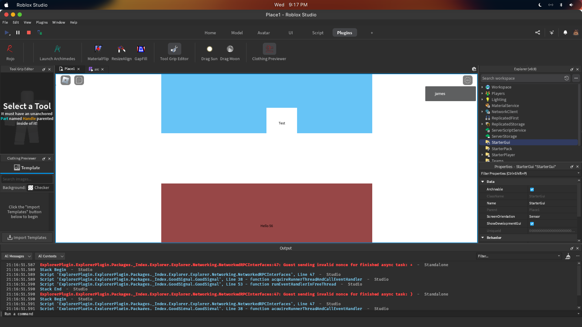Viewport: 582px width, 327px height.
Task: Select the Drag Sun tool
Action: point(209,52)
